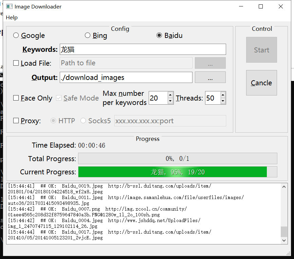Browse output folder with its ... button

[x=210, y=77]
